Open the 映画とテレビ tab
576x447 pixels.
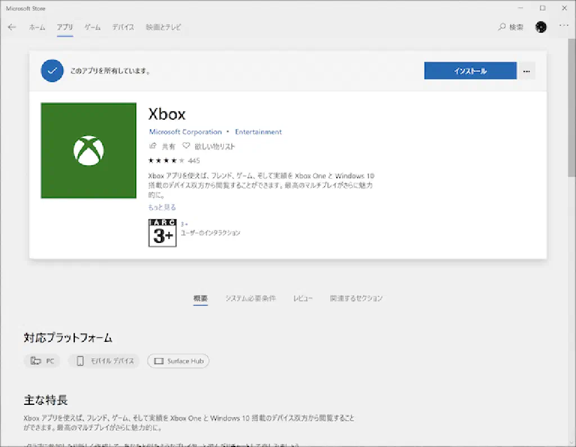click(163, 27)
